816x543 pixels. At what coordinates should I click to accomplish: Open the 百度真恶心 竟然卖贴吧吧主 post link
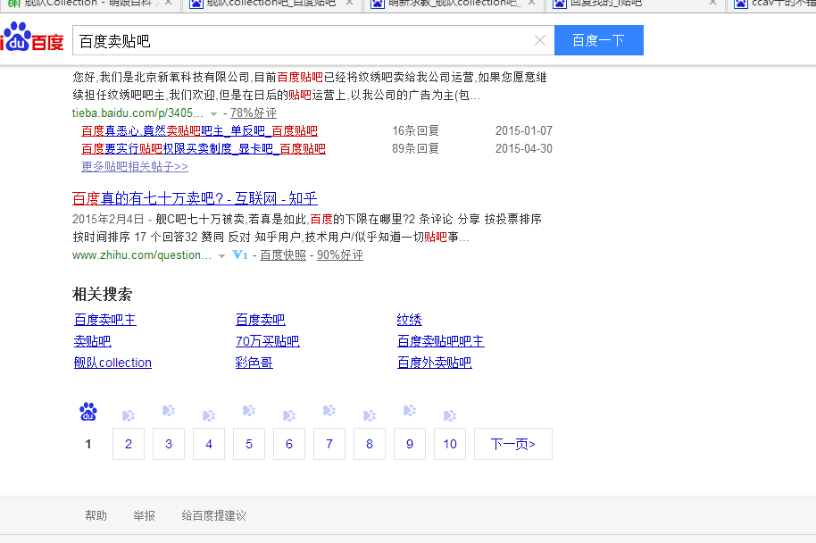click(x=199, y=130)
